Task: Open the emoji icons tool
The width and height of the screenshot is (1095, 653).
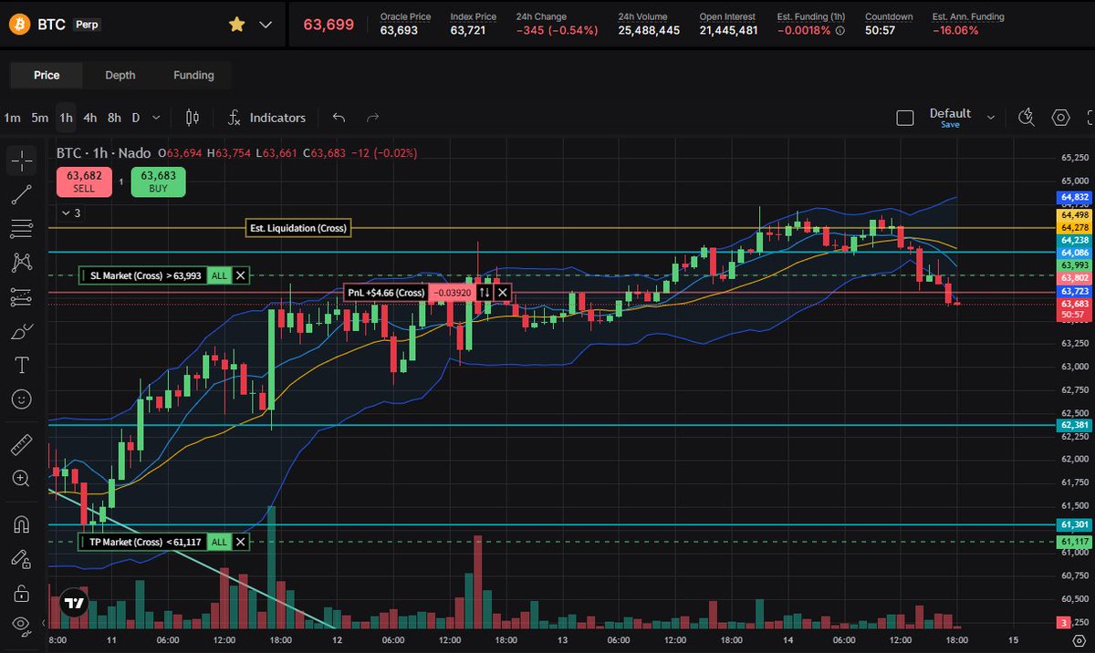Action: click(x=22, y=399)
